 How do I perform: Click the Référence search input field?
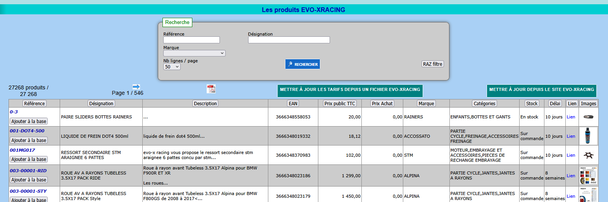click(x=191, y=40)
